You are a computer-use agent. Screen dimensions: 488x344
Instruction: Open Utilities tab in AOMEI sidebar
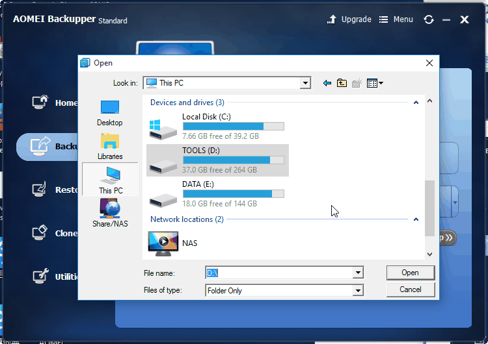pos(55,276)
